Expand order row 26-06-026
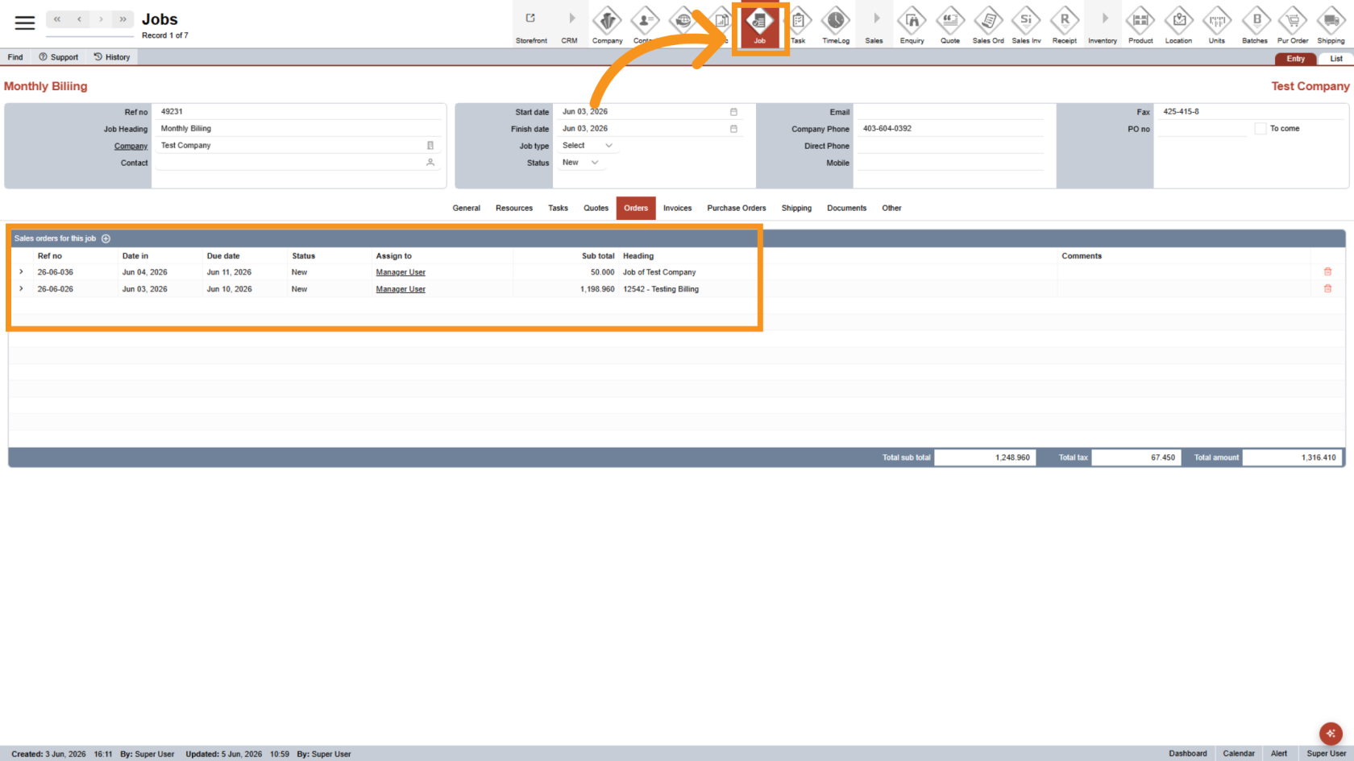Screen dimensions: 1354x761 (x=21, y=289)
